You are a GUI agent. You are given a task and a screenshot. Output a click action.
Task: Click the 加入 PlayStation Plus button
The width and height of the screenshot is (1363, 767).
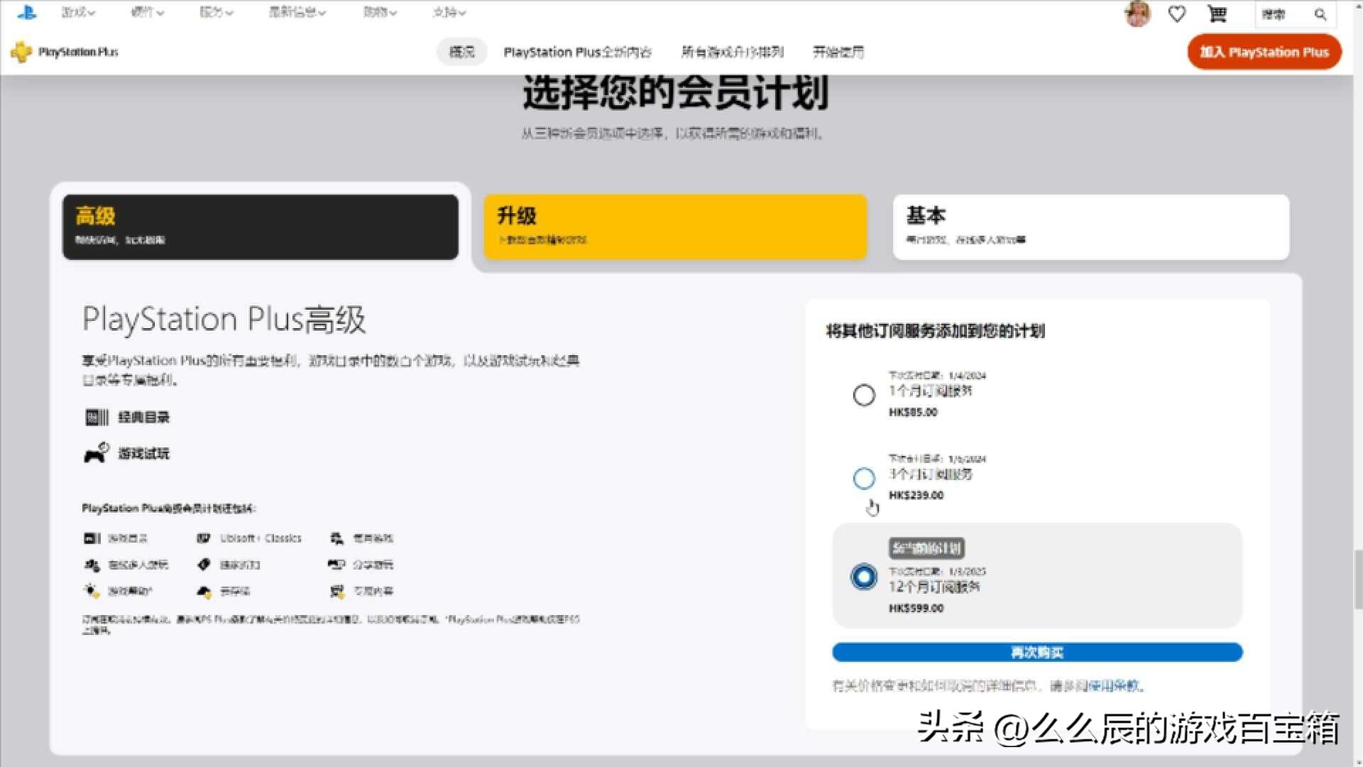[x=1264, y=51]
